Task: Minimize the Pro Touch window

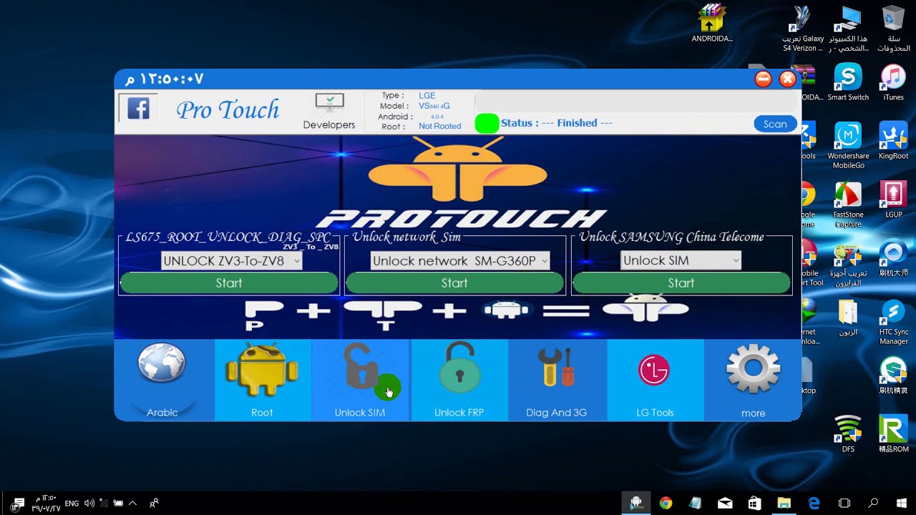Action: [764, 79]
